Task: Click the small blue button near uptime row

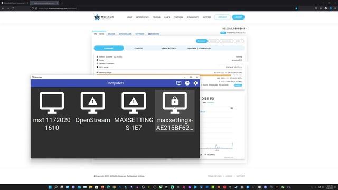Action: (x=238, y=85)
